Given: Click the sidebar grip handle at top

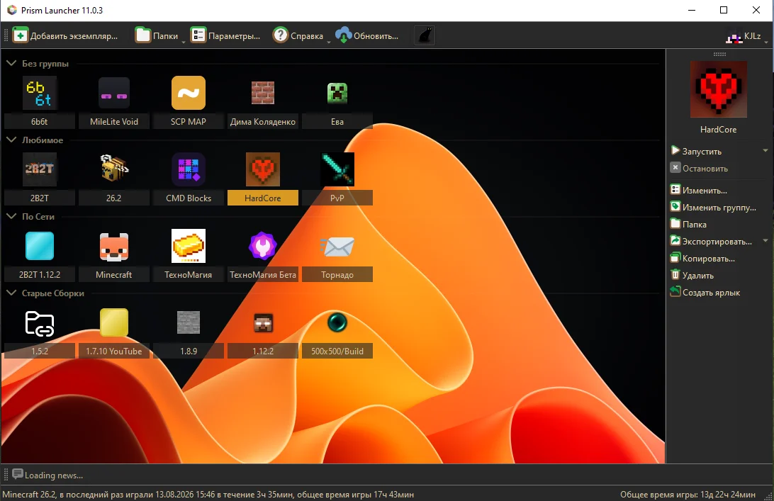Looking at the screenshot, I should (x=719, y=55).
